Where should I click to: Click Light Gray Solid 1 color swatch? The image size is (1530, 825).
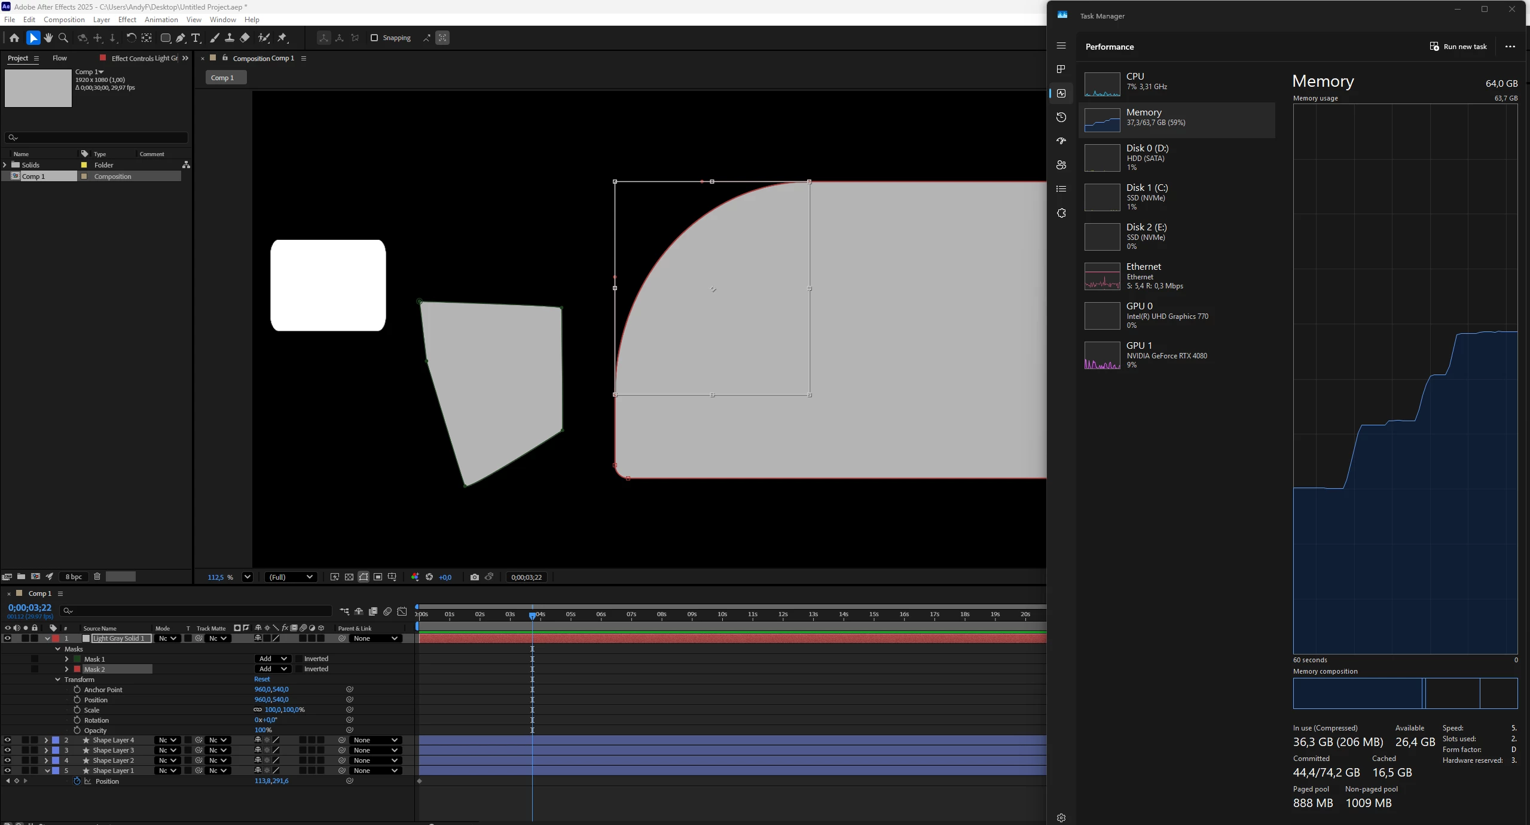pos(86,638)
